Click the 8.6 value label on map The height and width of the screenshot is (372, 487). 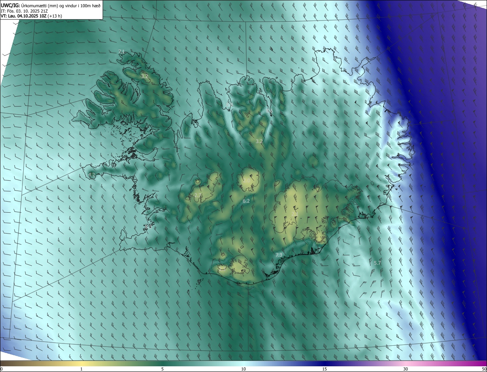tap(270, 111)
